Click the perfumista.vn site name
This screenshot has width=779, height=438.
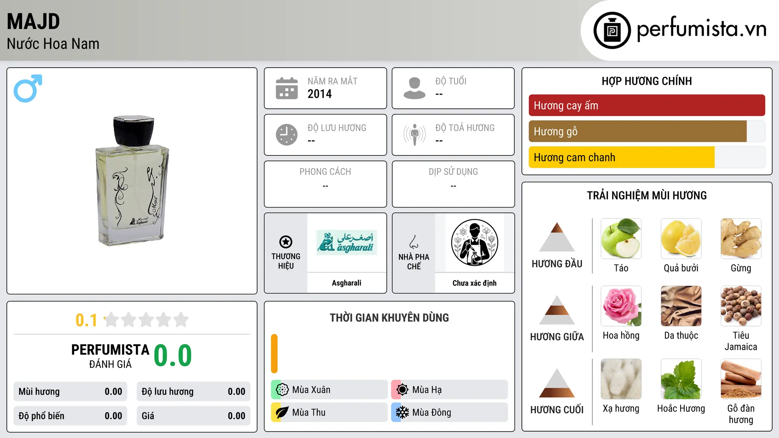(x=701, y=29)
